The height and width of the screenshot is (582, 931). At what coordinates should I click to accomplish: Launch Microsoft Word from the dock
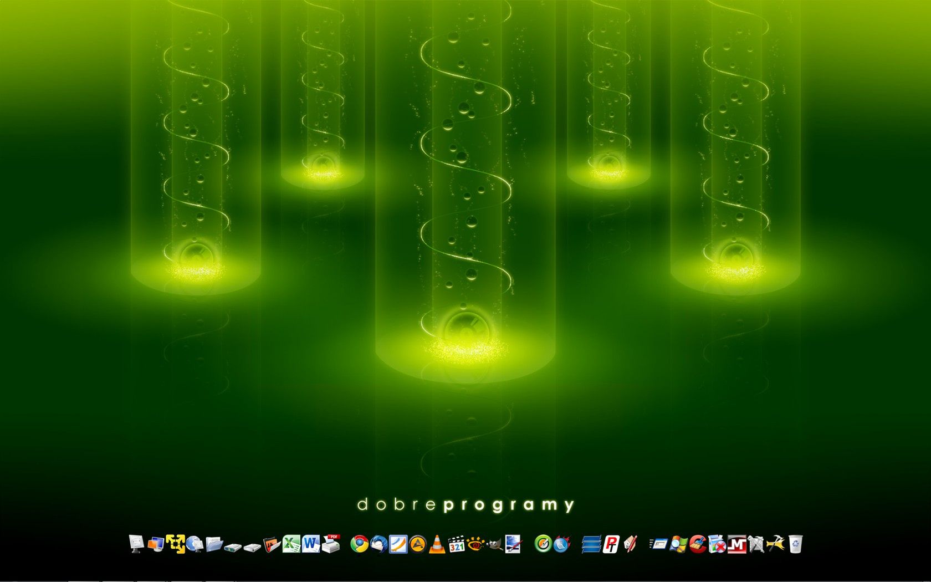coord(311,544)
